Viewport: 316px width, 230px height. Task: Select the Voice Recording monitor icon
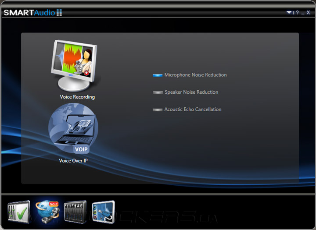pos(74,66)
